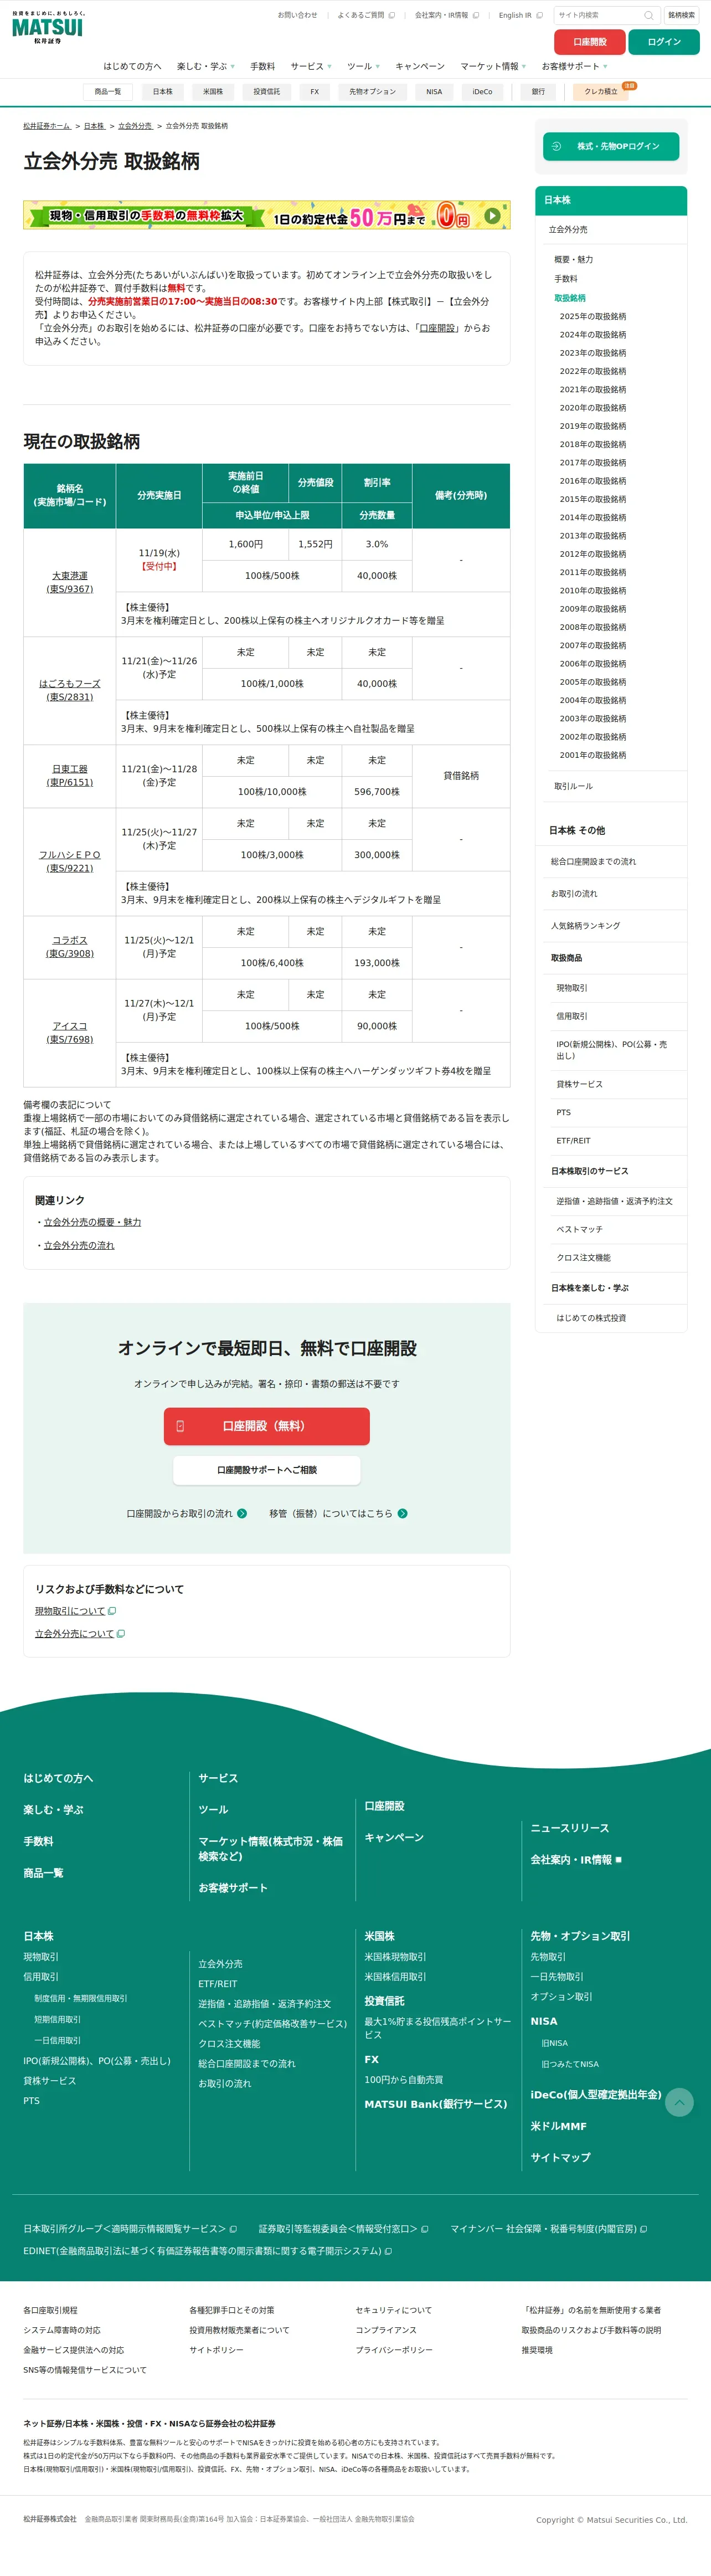
Task: Click the 口座開設 link in the banner's intro text
Action: (437, 328)
